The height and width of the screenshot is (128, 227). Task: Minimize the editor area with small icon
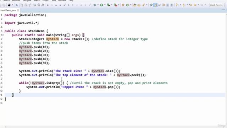click(223, 10)
